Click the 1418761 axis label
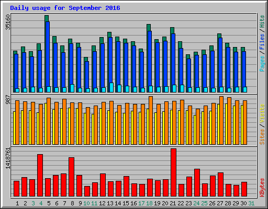 coord(8,158)
